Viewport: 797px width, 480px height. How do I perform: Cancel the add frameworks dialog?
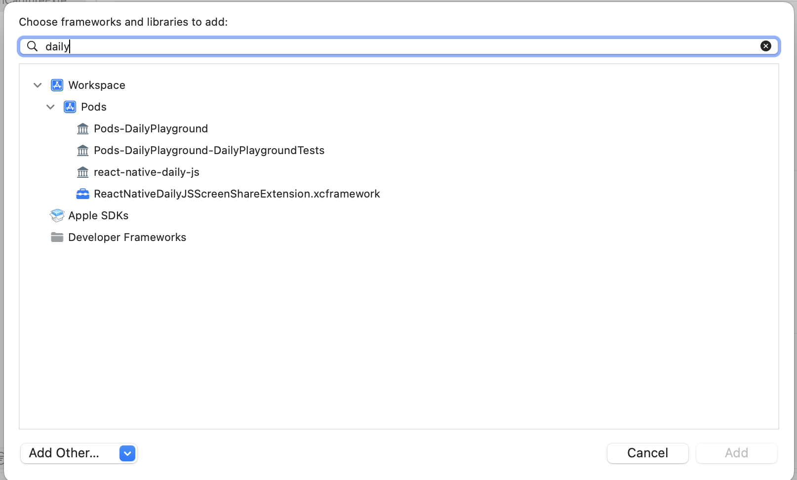[647, 453]
